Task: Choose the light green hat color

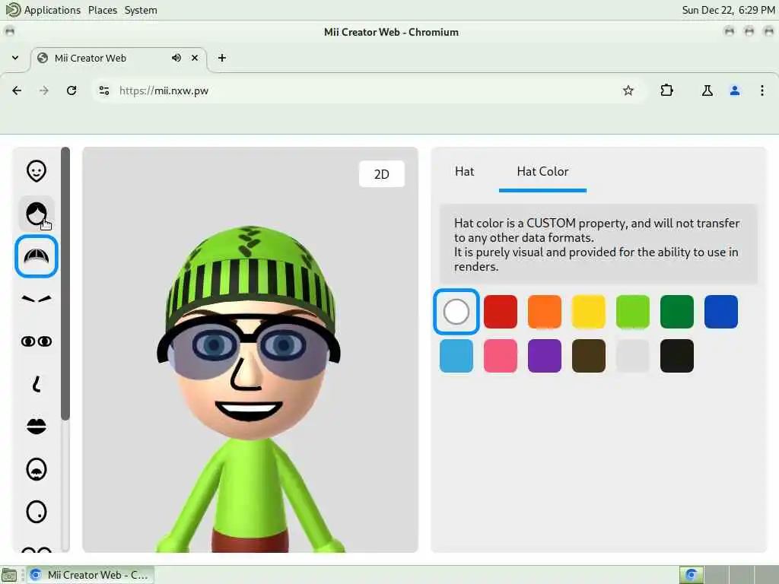Action: click(x=633, y=312)
